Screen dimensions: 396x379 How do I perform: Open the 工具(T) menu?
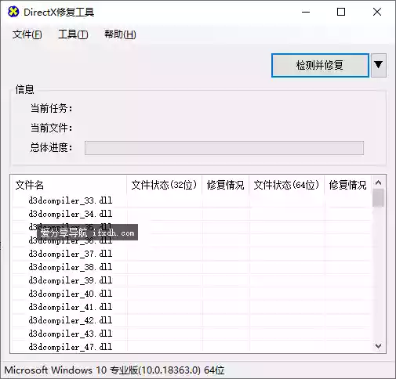click(73, 34)
